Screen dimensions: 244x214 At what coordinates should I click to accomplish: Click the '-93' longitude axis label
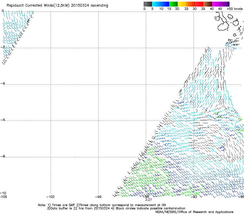pos(194,197)
